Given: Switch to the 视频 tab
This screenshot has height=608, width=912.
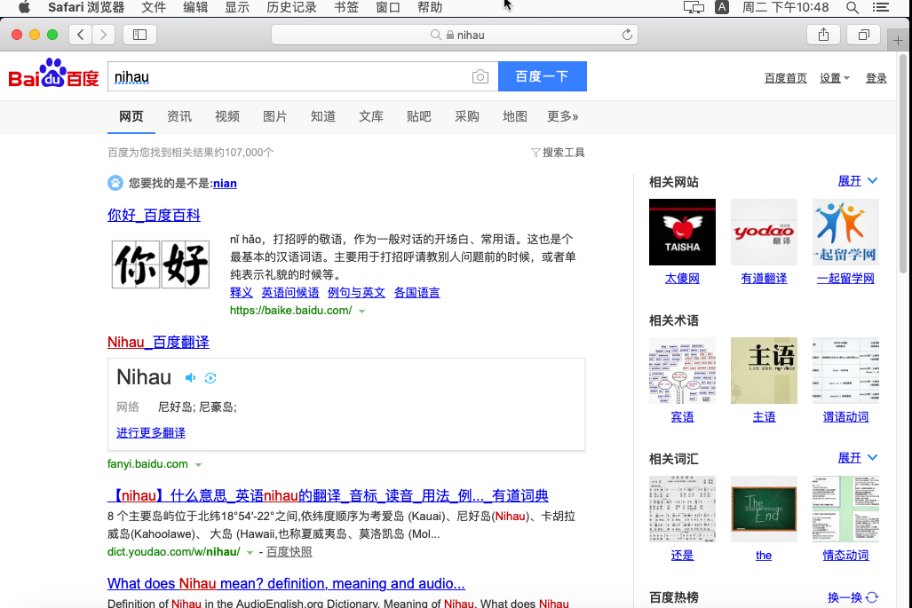Looking at the screenshot, I should tap(226, 116).
